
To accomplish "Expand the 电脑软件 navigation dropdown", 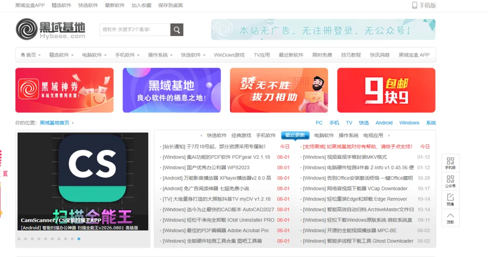I will click(94, 55).
